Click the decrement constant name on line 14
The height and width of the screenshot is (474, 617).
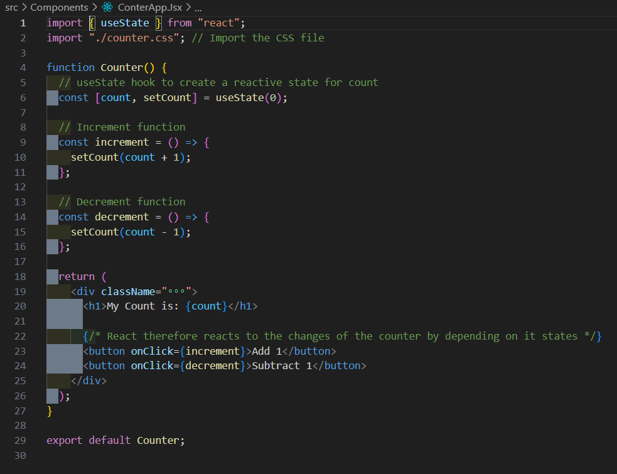(122, 217)
